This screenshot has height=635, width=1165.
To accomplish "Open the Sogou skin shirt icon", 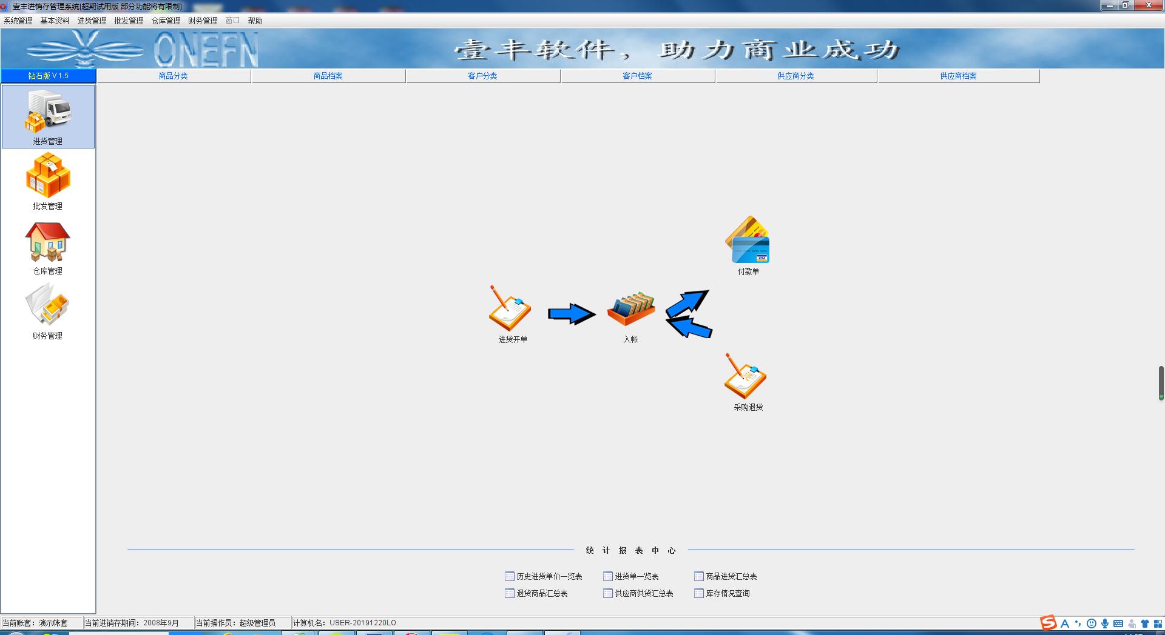I will pos(1145,623).
